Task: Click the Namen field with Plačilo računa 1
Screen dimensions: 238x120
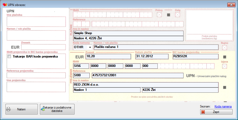Action: pos(156,47)
